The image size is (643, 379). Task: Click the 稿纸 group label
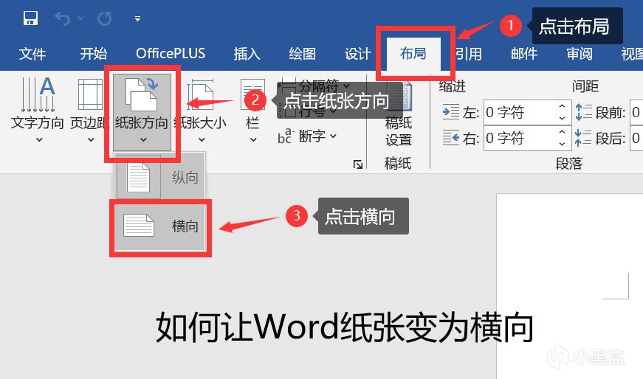[x=398, y=164]
